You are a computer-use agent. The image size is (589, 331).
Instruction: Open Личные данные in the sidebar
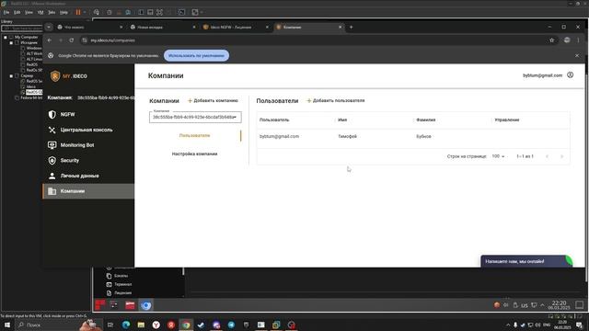[88, 176]
